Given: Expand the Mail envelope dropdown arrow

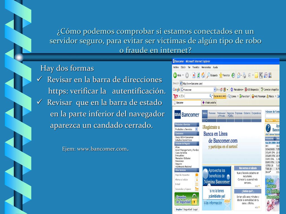Looking at the screenshot, I should point(241,75).
